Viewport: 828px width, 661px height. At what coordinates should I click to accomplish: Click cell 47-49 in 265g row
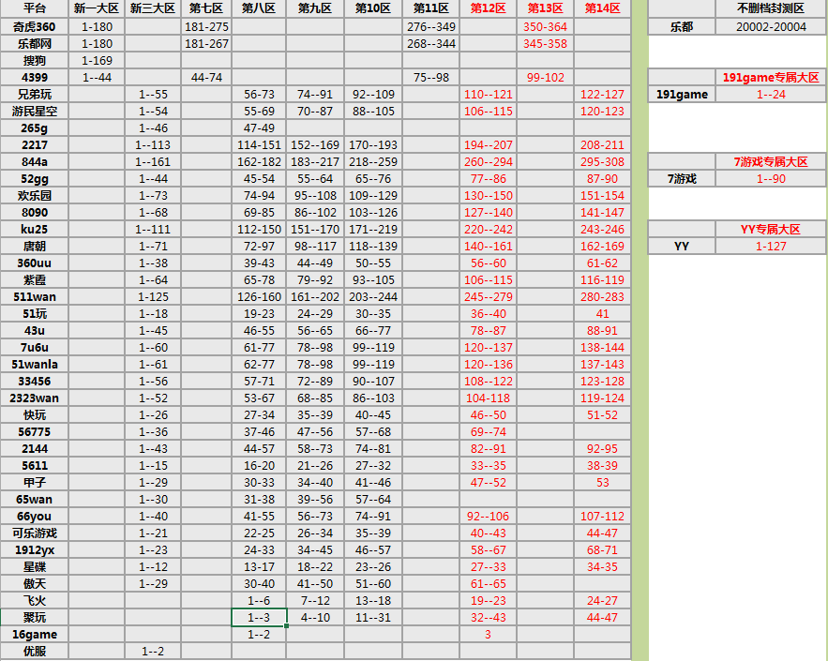(259, 128)
